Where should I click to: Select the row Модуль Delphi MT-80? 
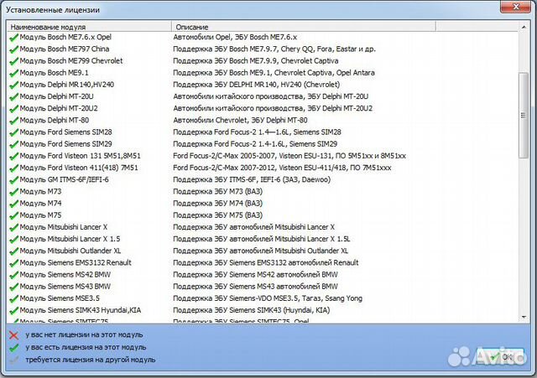pyautogui.click(x=263, y=120)
